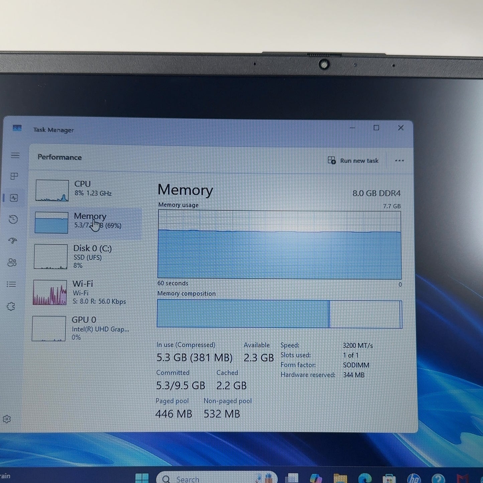483x483 pixels.
Task: Click the Cached value 2.2 GB
Action: pyautogui.click(x=231, y=386)
